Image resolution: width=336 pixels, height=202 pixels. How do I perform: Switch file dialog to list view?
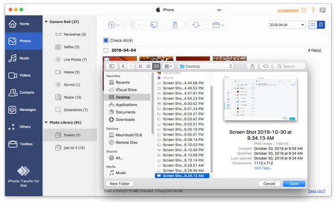click(148, 66)
